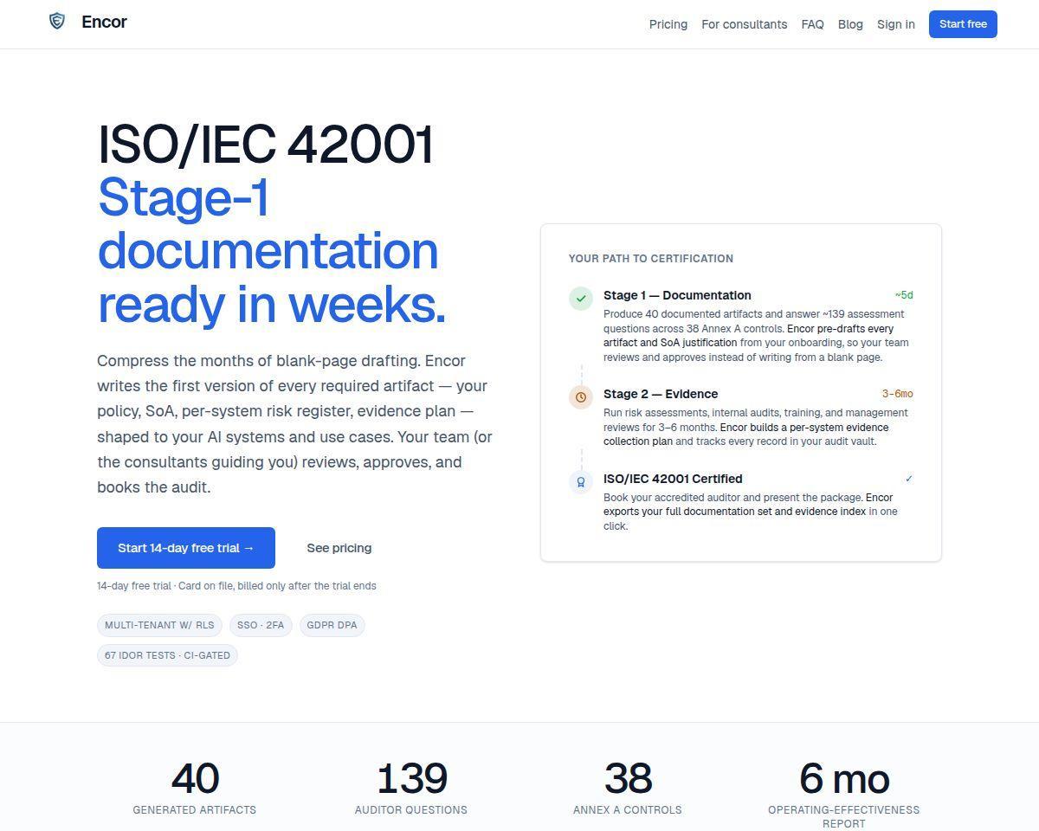Viewport: 1039px width, 831px height.
Task: Start the 14-day free trial
Action: click(186, 548)
